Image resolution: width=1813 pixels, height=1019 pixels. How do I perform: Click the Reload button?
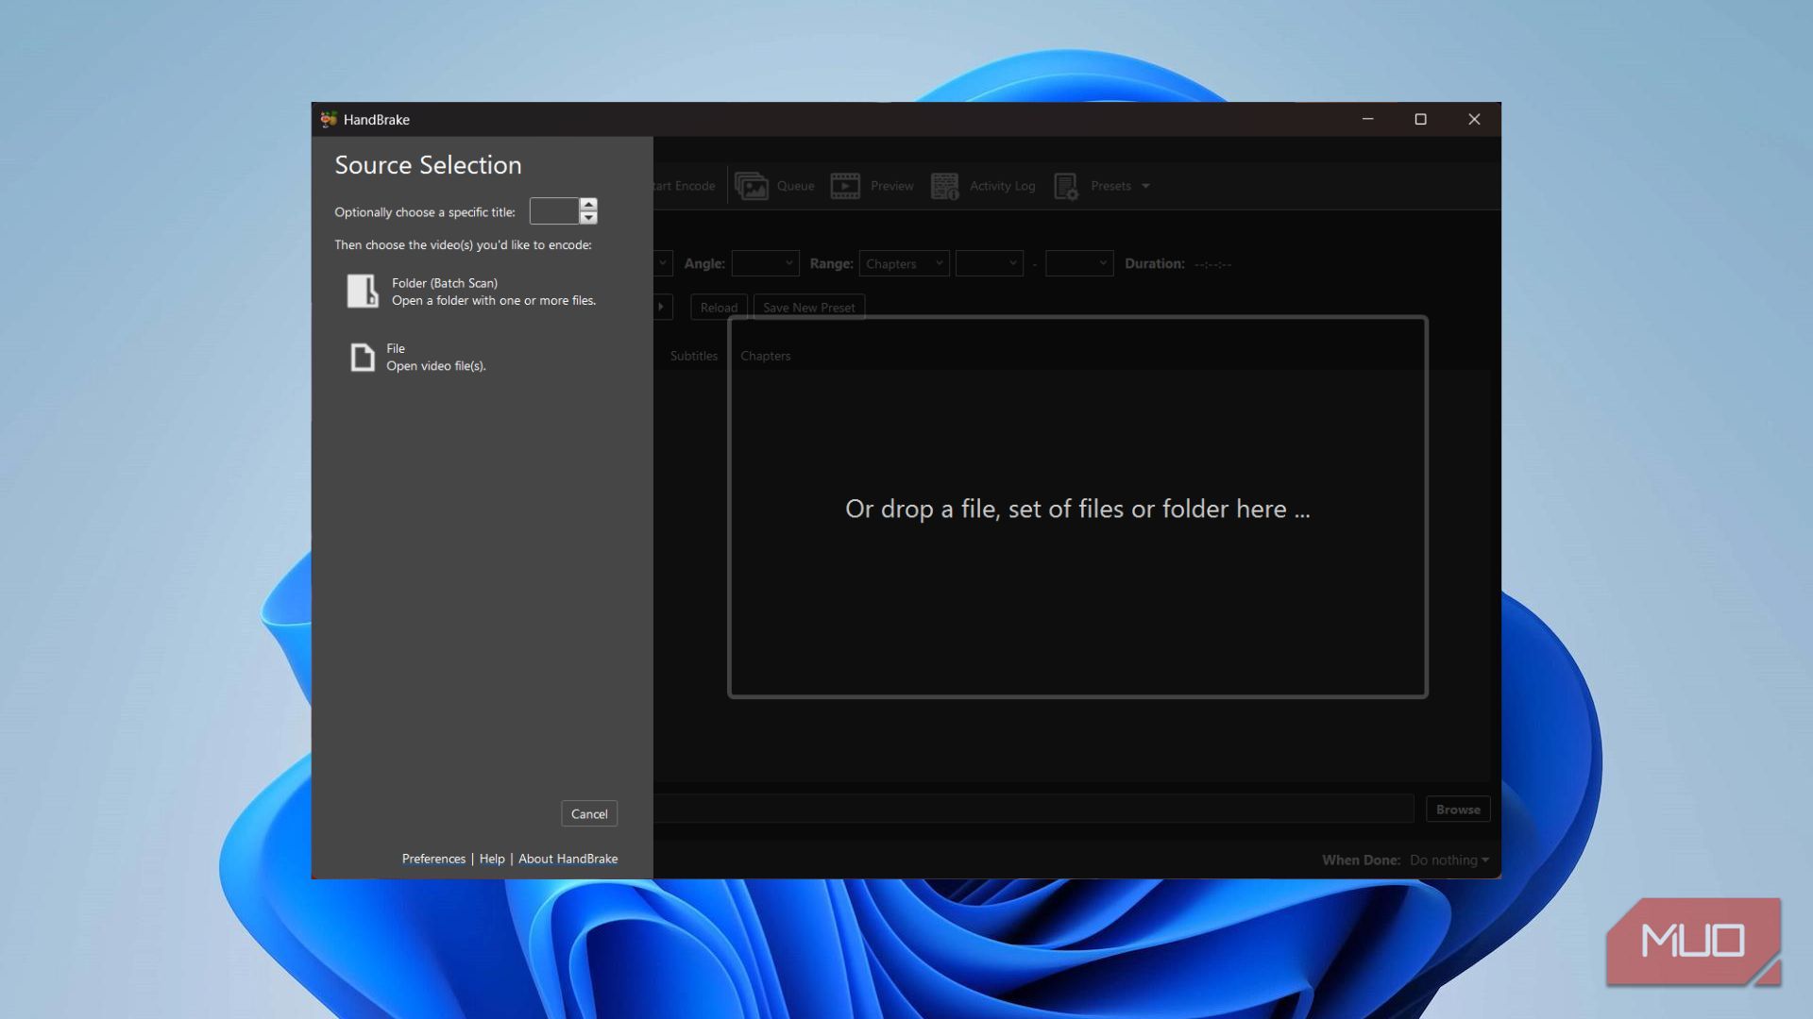point(719,308)
